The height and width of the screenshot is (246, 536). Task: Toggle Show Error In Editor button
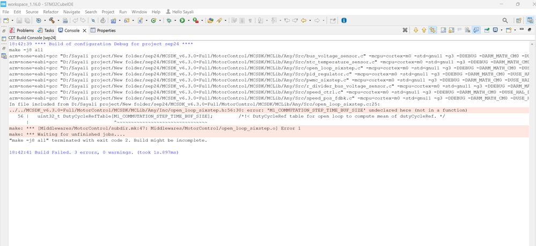coord(432,30)
